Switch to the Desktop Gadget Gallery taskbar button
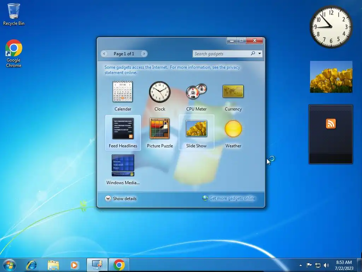The height and width of the screenshot is (272, 362). (97, 265)
